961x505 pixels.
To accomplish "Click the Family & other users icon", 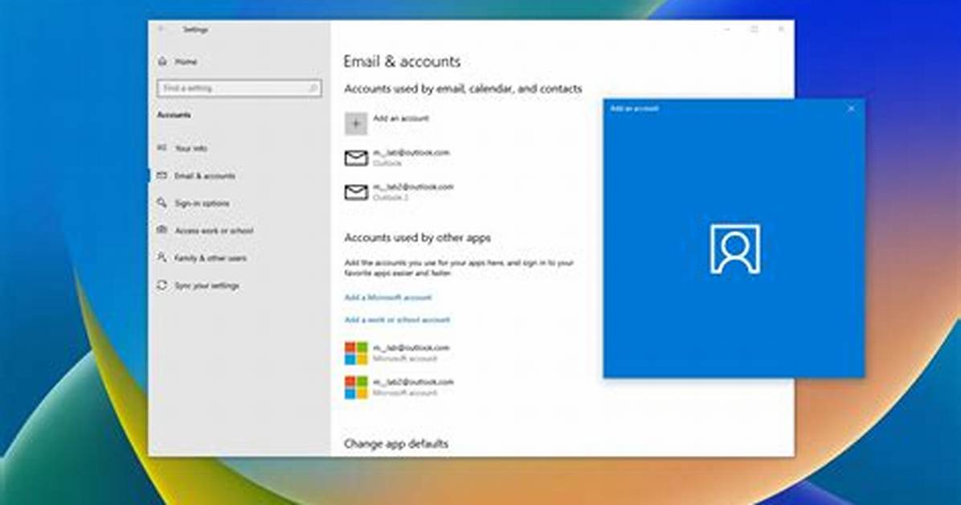I will (x=162, y=257).
